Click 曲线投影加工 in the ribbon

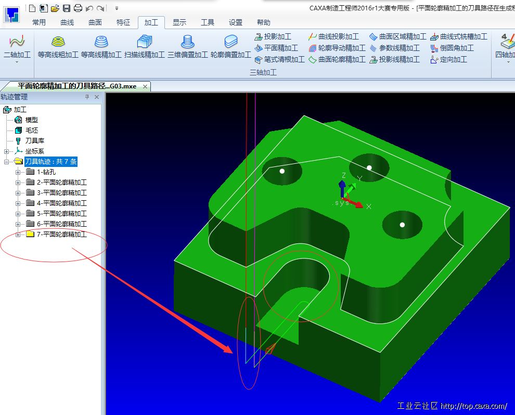[333, 37]
